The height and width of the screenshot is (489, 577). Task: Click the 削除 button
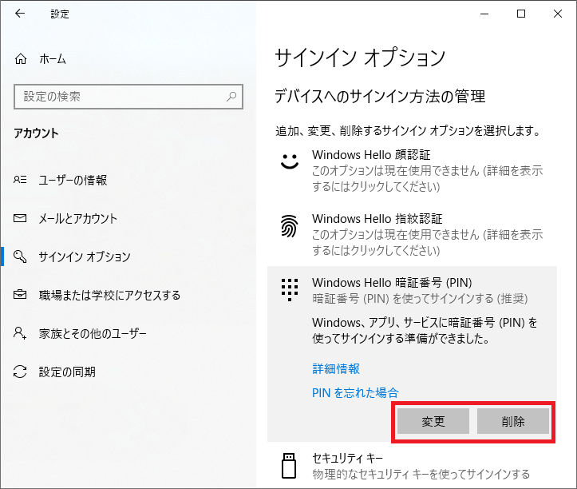coord(513,421)
